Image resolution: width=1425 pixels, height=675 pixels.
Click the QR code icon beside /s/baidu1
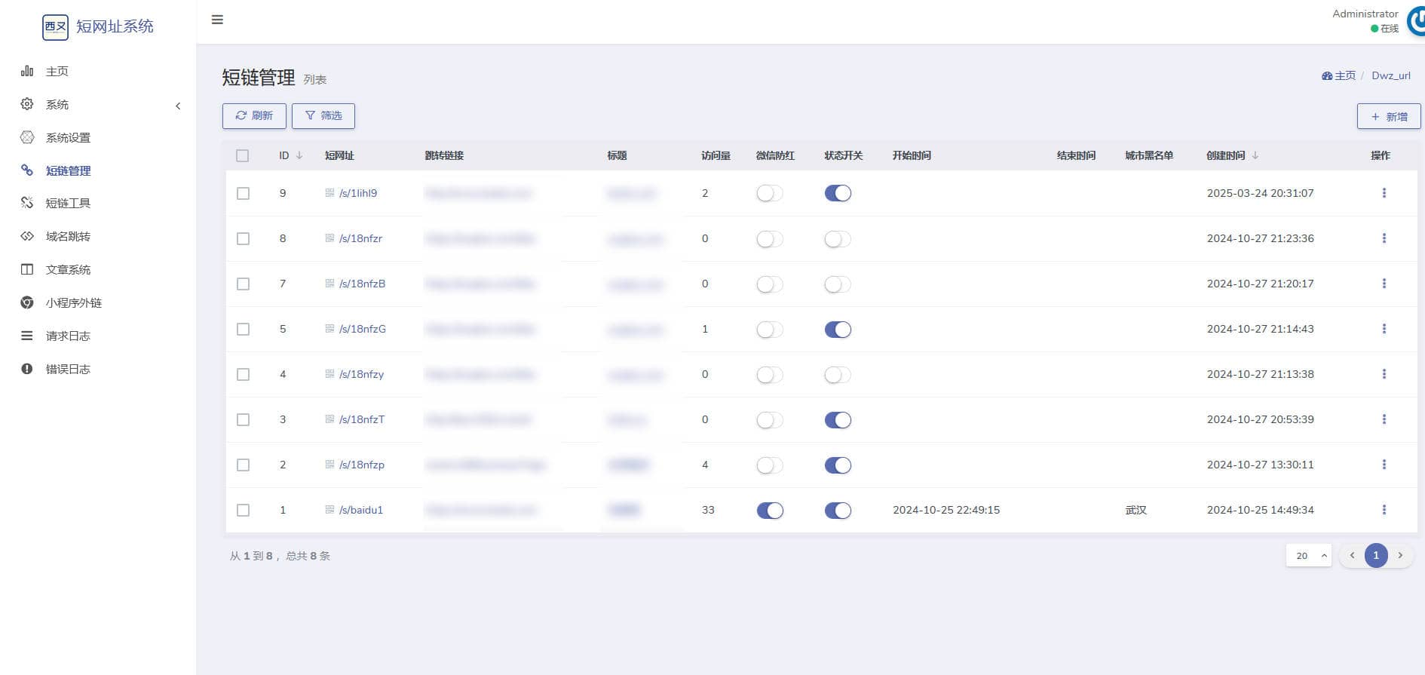pyautogui.click(x=329, y=510)
